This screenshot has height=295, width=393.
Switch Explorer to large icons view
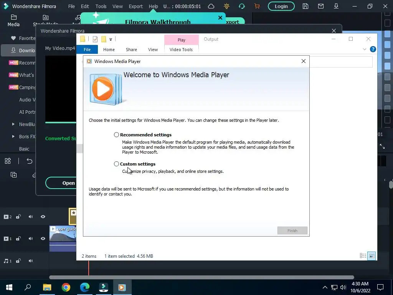pyautogui.click(x=372, y=256)
